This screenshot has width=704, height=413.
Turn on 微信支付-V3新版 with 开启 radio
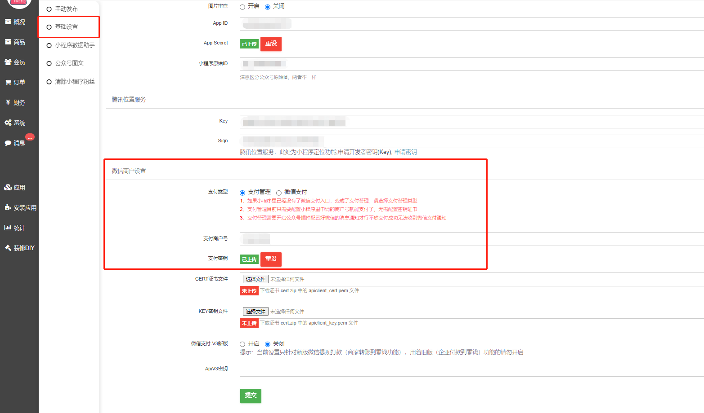(x=242, y=344)
